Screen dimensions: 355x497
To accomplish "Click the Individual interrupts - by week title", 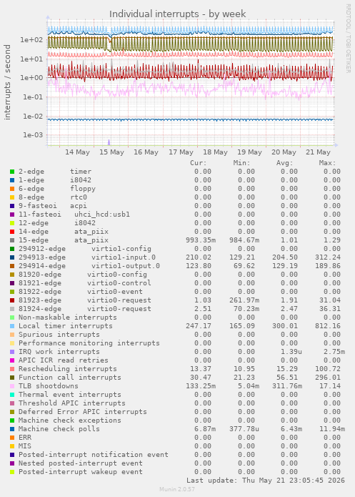I will [177, 14].
